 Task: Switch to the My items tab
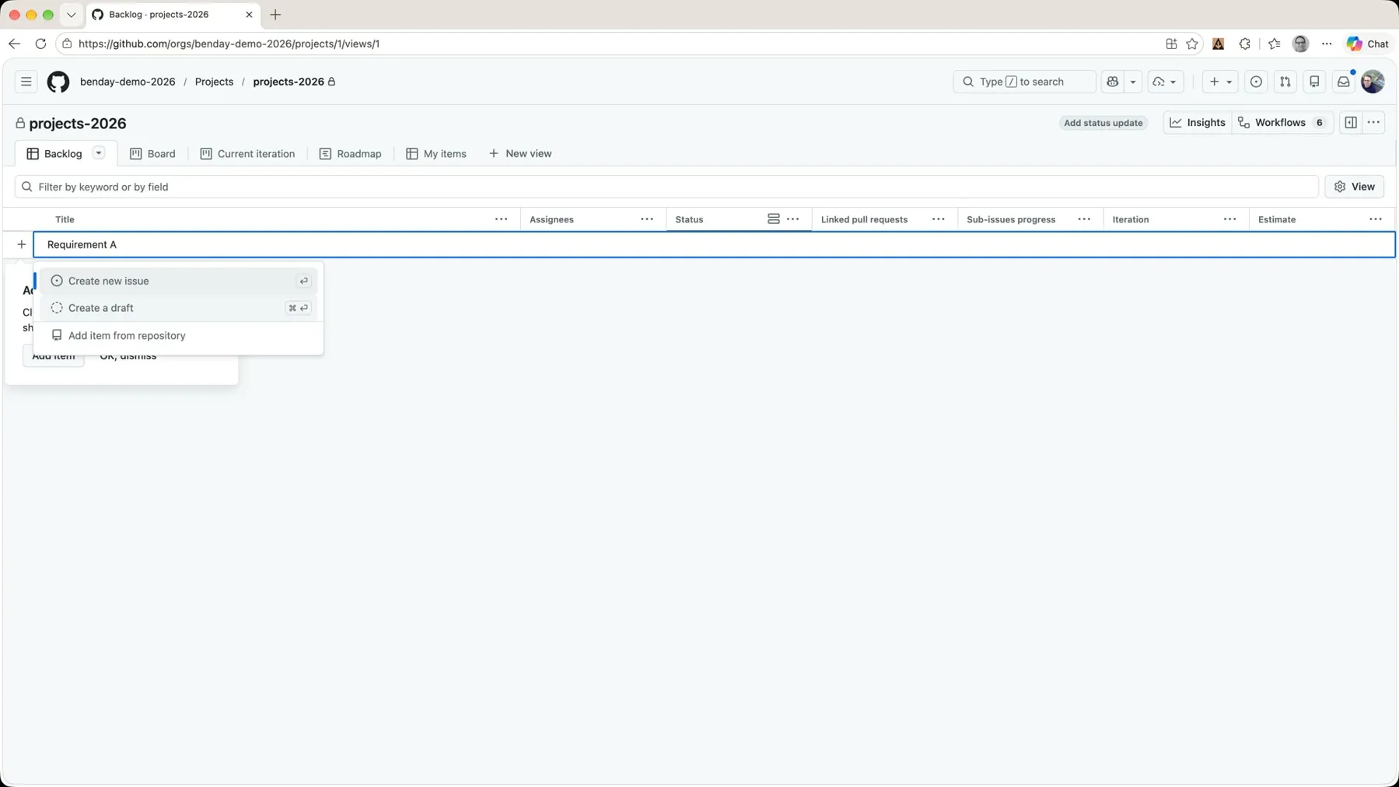(436, 154)
